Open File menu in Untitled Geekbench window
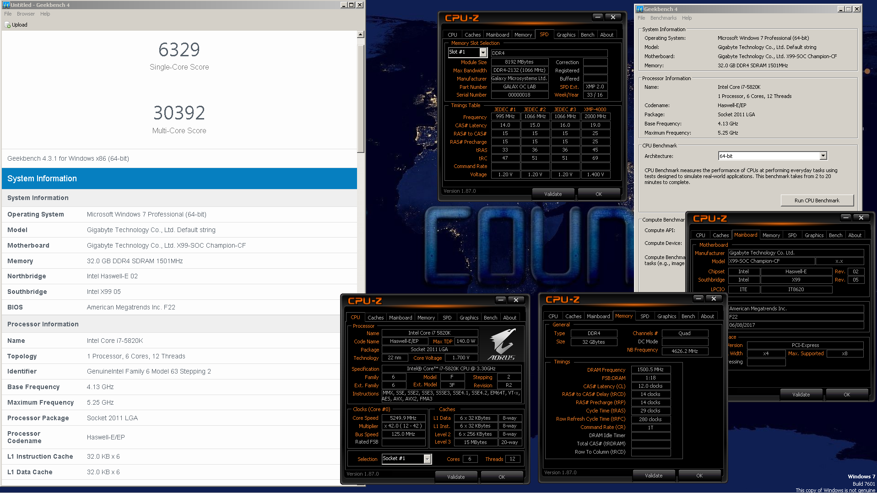Image resolution: width=877 pixels, height=493 pixels. (8, 14)
